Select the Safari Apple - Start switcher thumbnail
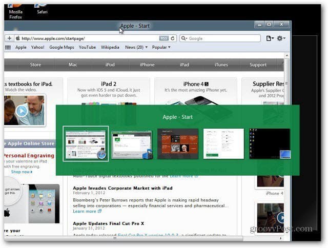Viewport: 328px width, 248px height. (86, 143)
